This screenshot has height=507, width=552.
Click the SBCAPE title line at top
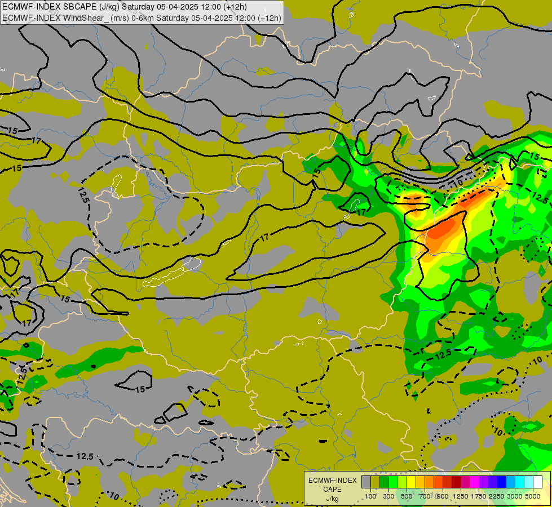tap(125, 7)
